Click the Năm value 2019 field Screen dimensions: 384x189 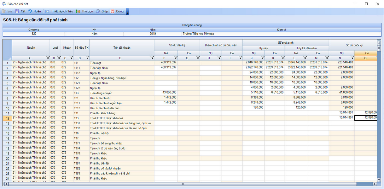[152, 34]
